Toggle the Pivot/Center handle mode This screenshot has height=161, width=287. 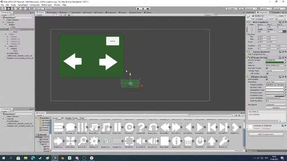pos(38,9)
